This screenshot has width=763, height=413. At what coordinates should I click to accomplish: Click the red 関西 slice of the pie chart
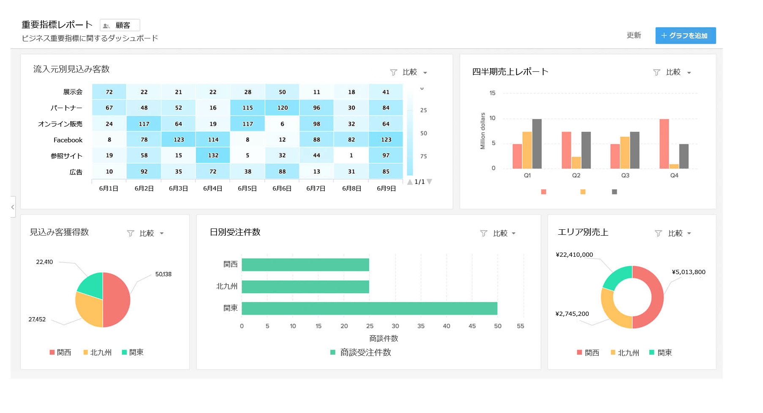pyautogui.click(x=118, y=300)
